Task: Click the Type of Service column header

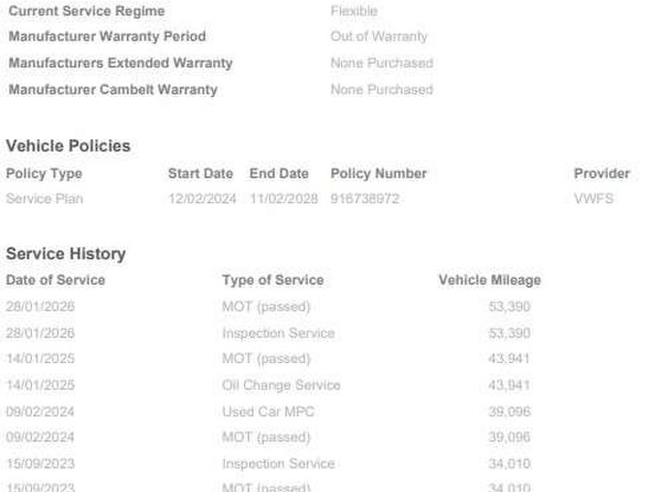Action: click(273, 280)
